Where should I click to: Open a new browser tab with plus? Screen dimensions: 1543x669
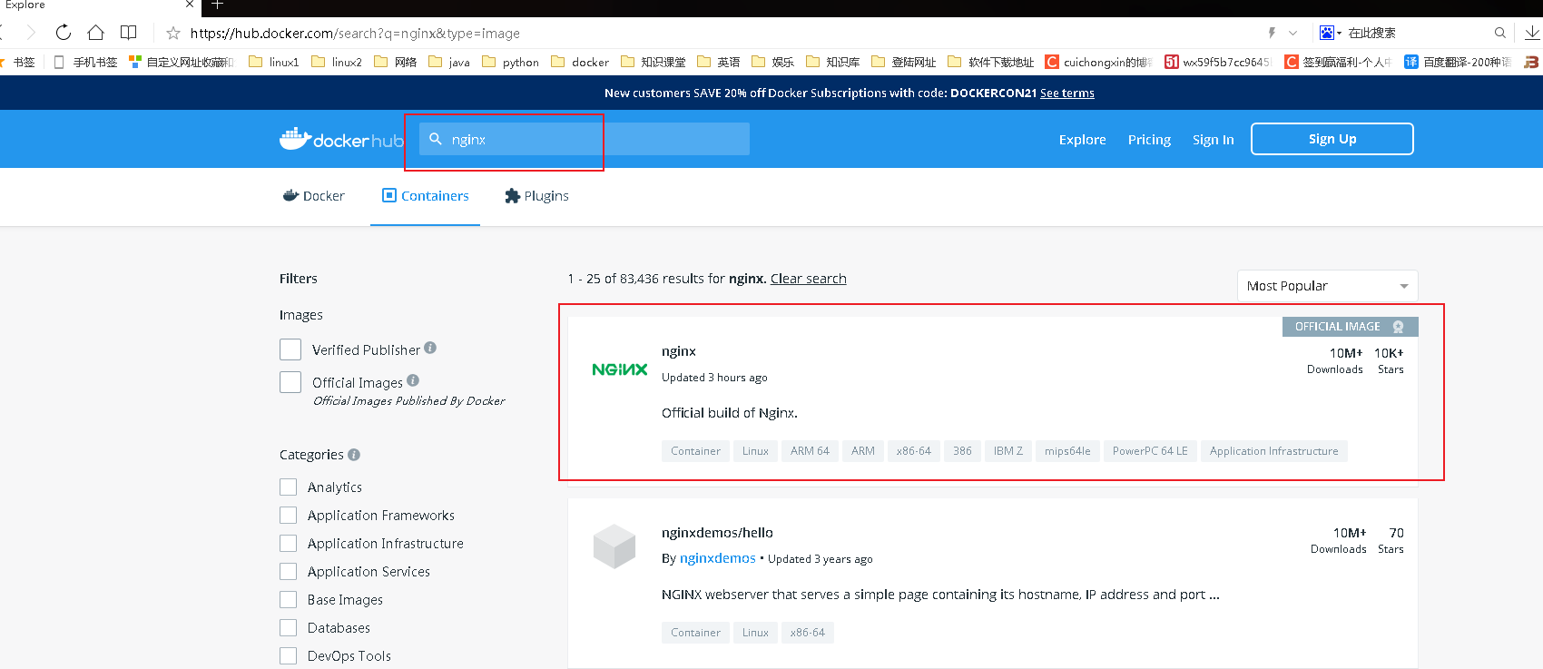(217, 5)
